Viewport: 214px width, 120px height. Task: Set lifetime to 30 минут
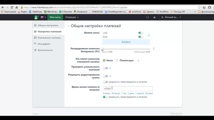[116, 93]
